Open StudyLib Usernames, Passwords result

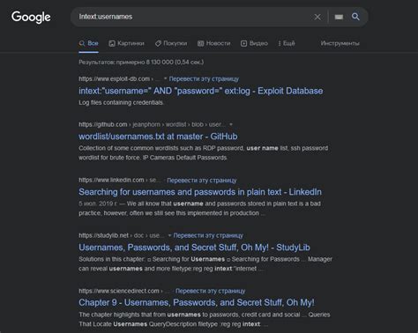point(194,248)
